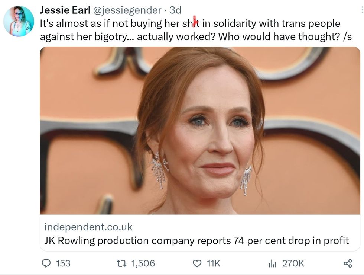
Task: Click the tweet text about solidarity
Action: coord(190,23)
